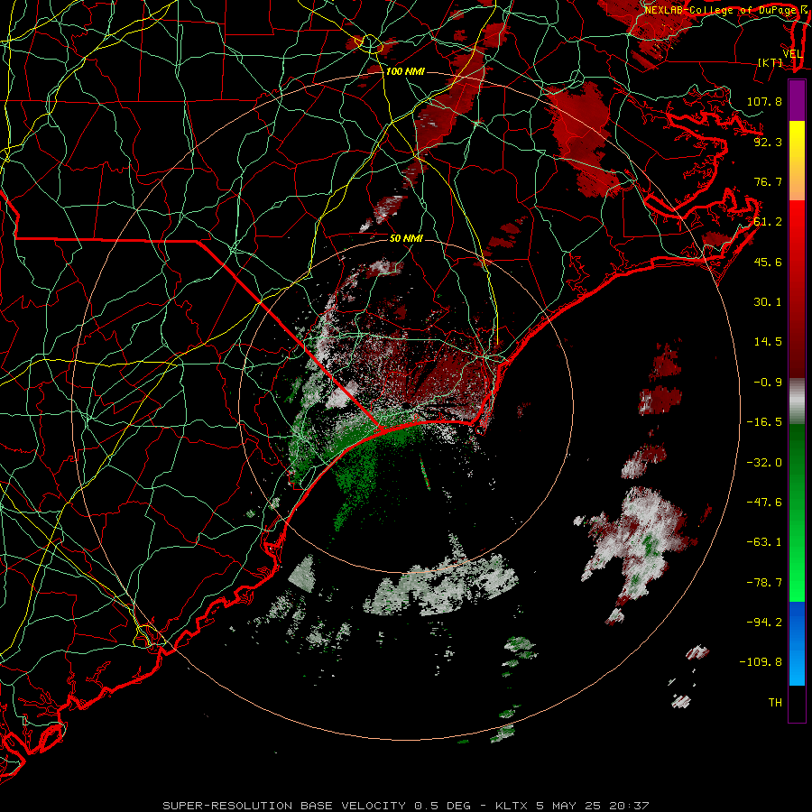This screenshot has width=812, height=812.
Task: Click the [KT] units label
Action: (x=770, y=62)
